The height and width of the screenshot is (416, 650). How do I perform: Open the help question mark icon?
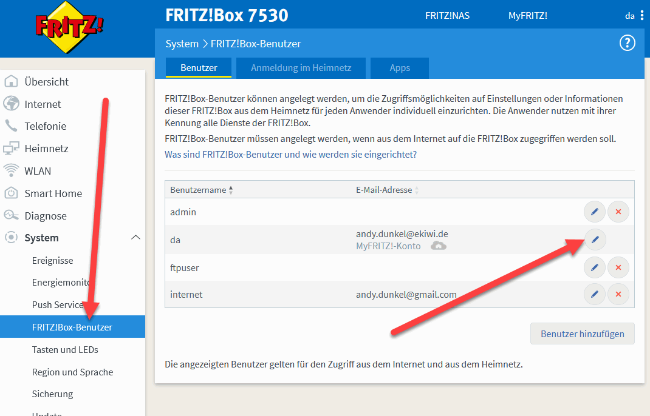coord(627,42)
